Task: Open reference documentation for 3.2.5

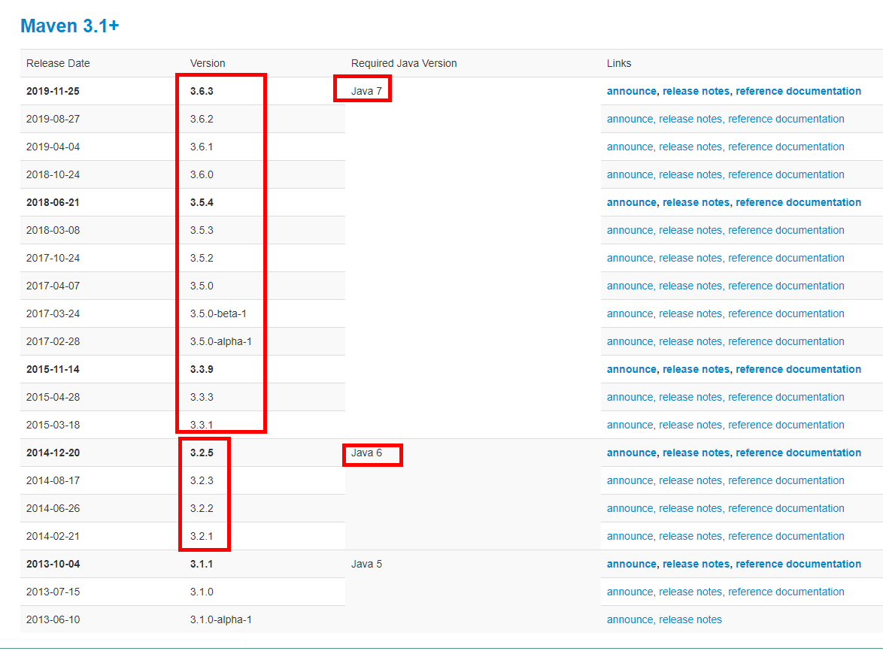Action: tap(798, 453)
